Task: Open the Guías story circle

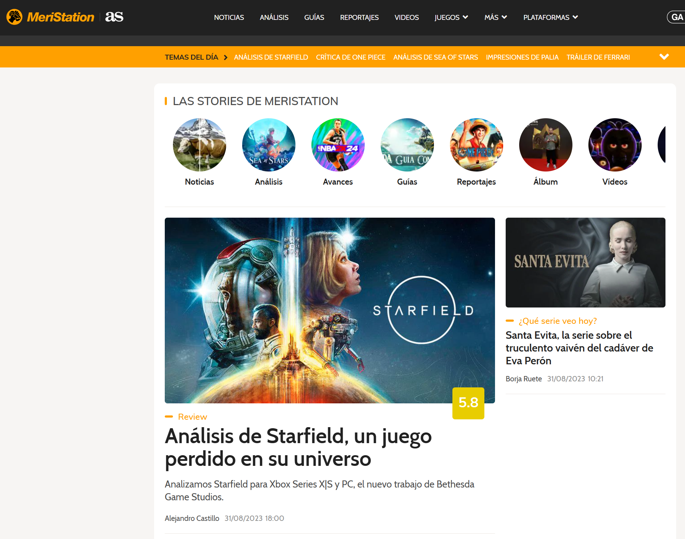Action: 407,145
